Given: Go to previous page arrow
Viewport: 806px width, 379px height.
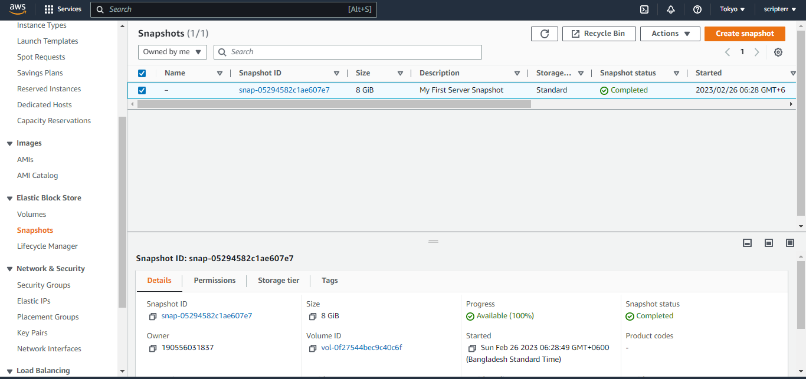Looking at the screenshot, I should point(728,52).
